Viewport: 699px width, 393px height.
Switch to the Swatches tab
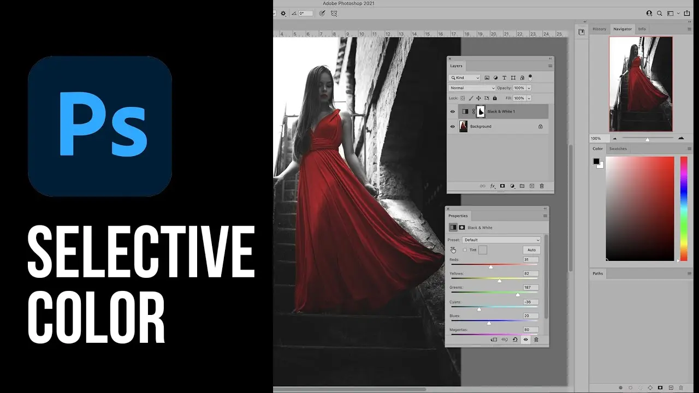[618, 148]
